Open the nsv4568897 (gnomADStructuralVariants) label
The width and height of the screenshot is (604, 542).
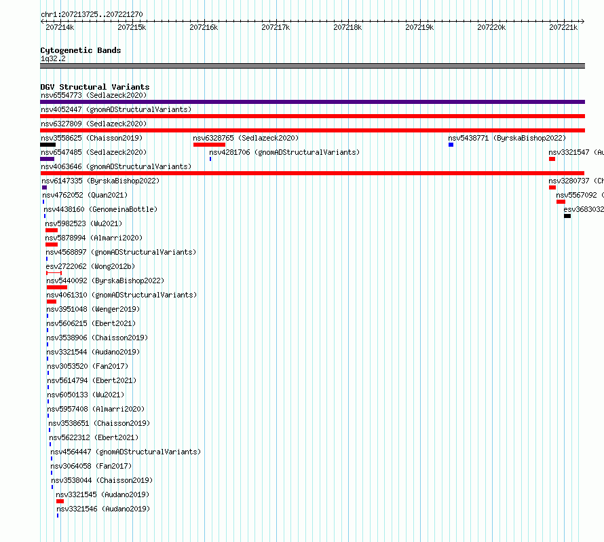[x=121, y=252]
